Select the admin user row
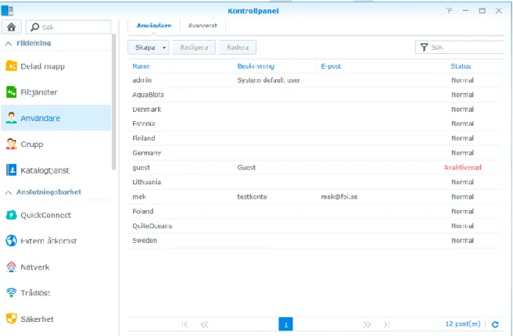 tap(314, 80)
